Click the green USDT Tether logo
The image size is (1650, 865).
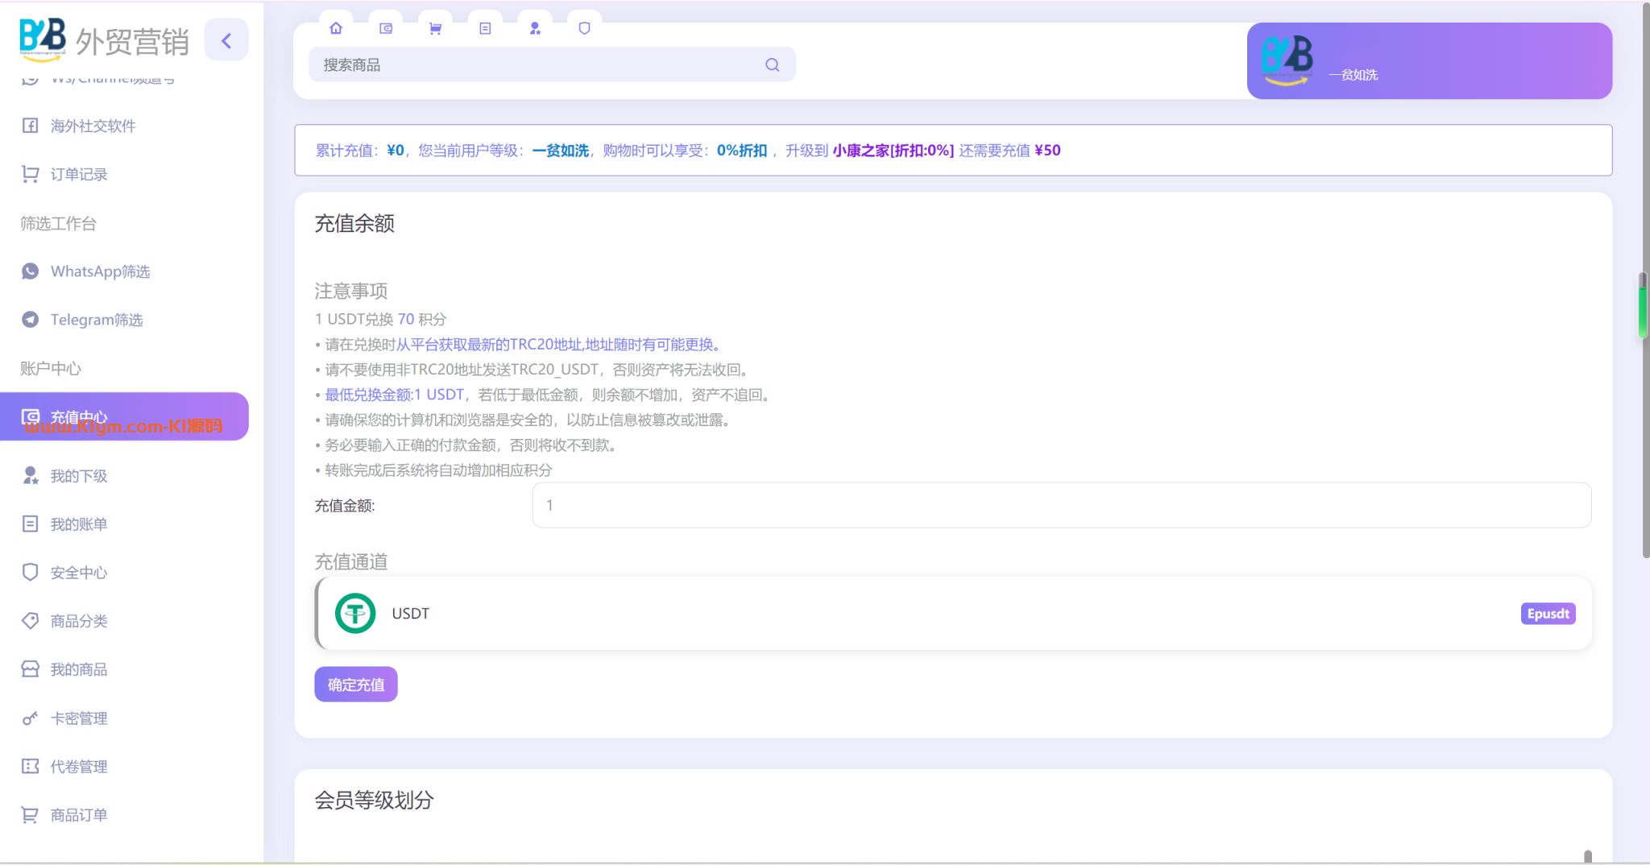[x=355, y=613]
